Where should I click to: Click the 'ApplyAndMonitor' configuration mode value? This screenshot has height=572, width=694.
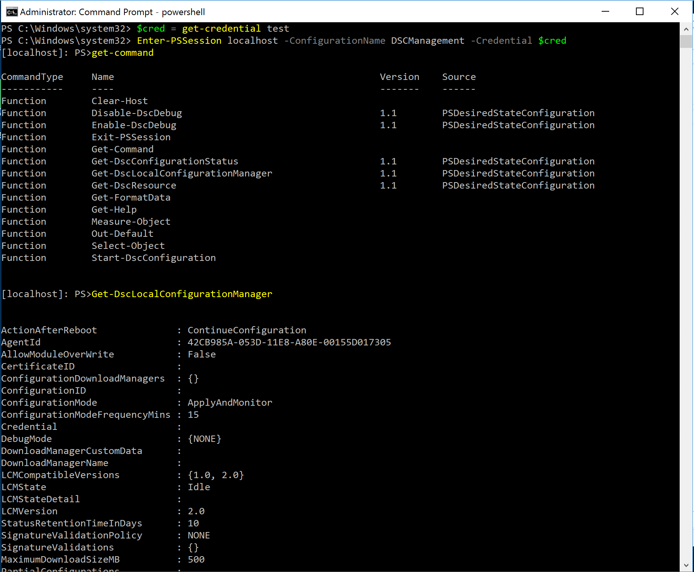[x=230, y=403]
